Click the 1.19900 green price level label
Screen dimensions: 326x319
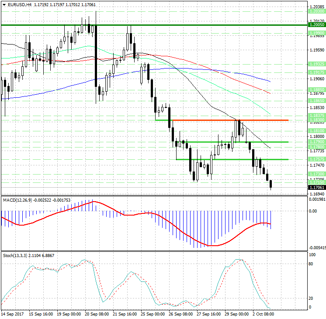[316, 33]
